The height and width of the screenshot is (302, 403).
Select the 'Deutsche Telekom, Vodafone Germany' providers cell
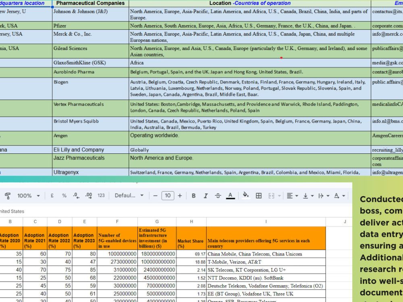point(266,286)
